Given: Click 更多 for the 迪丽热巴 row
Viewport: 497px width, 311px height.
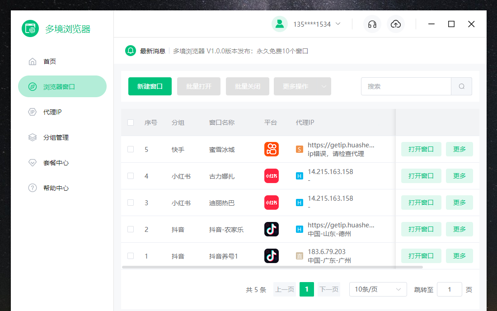Looking at the screenshot, I should click(459, 202).
